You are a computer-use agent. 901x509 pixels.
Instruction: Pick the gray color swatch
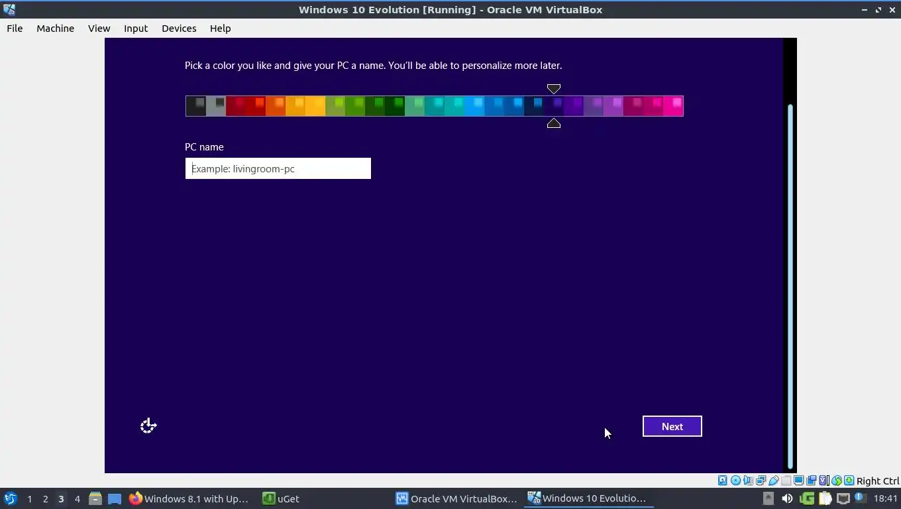[x=216, y=106]
